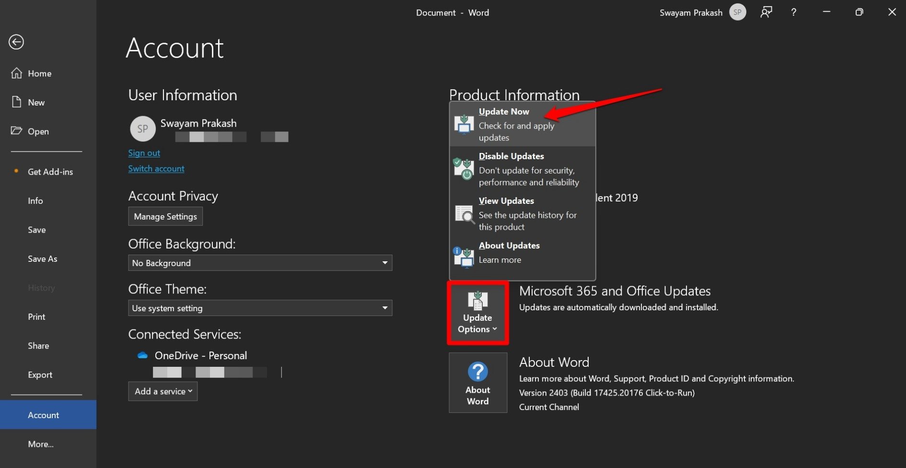This screenshot has width=906, height=468.
Task: Click the SP profile avatar in title bar
Action: pyautogui.click(x=737, y=12)
